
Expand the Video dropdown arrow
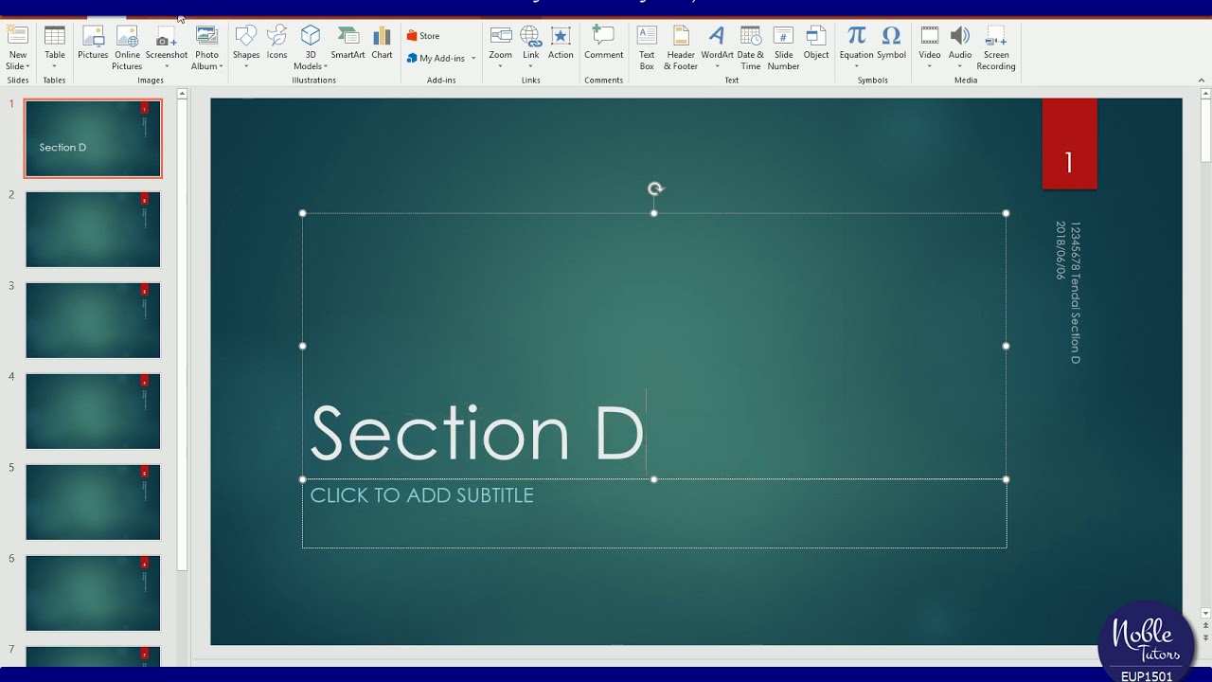[x=930, y=66]
